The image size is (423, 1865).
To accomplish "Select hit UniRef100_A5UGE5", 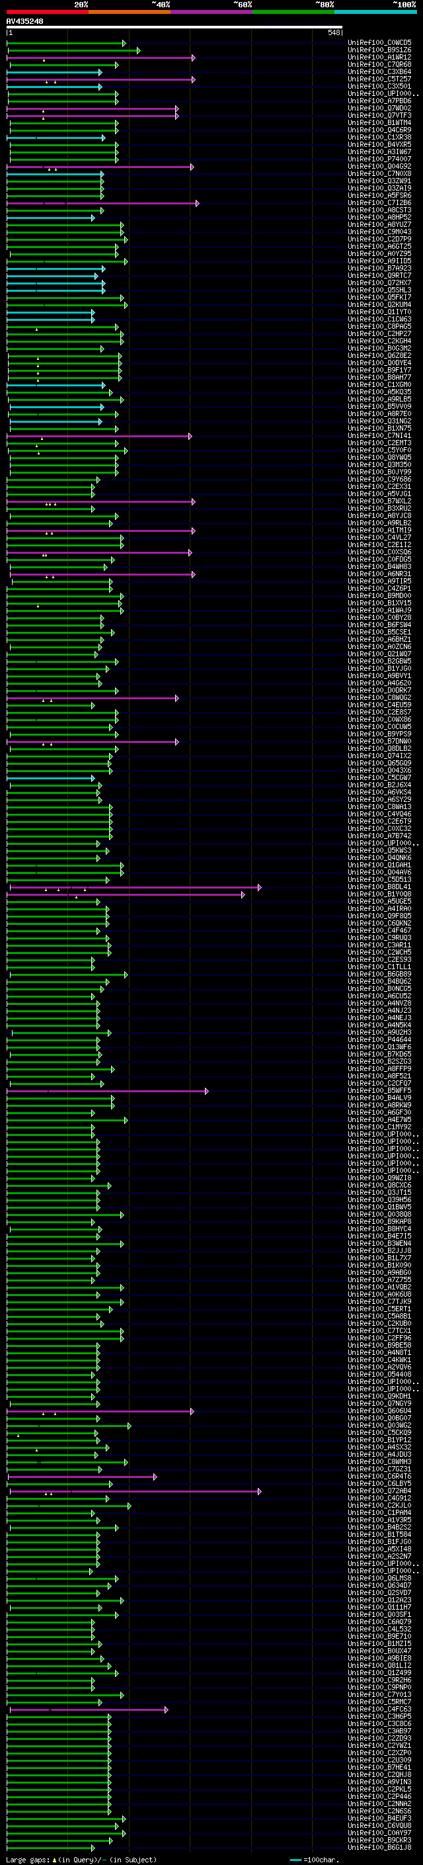I will click(x=379, y=901).
